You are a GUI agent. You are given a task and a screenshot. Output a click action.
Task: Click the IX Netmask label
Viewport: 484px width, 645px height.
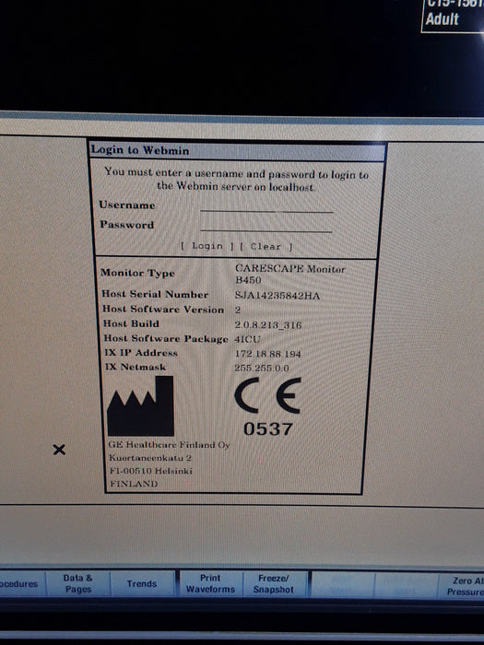tap(136, 367)
